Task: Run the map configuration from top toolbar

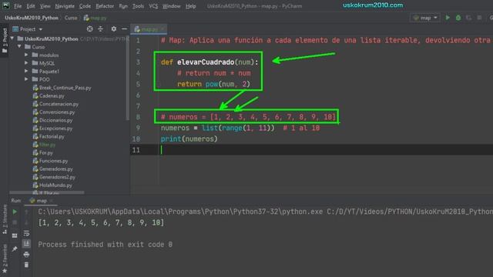Action: pyautogui.click(x=448, y=18)
